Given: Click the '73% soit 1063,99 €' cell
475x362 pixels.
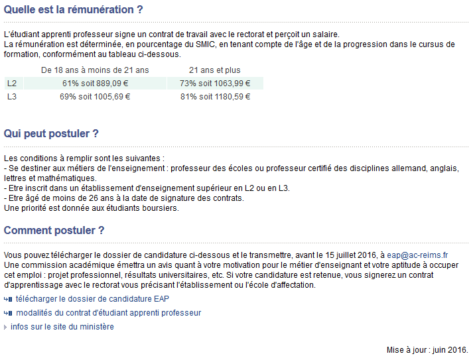Looking at the screenshot, I should pyautogui.click(x=215, y=84).
